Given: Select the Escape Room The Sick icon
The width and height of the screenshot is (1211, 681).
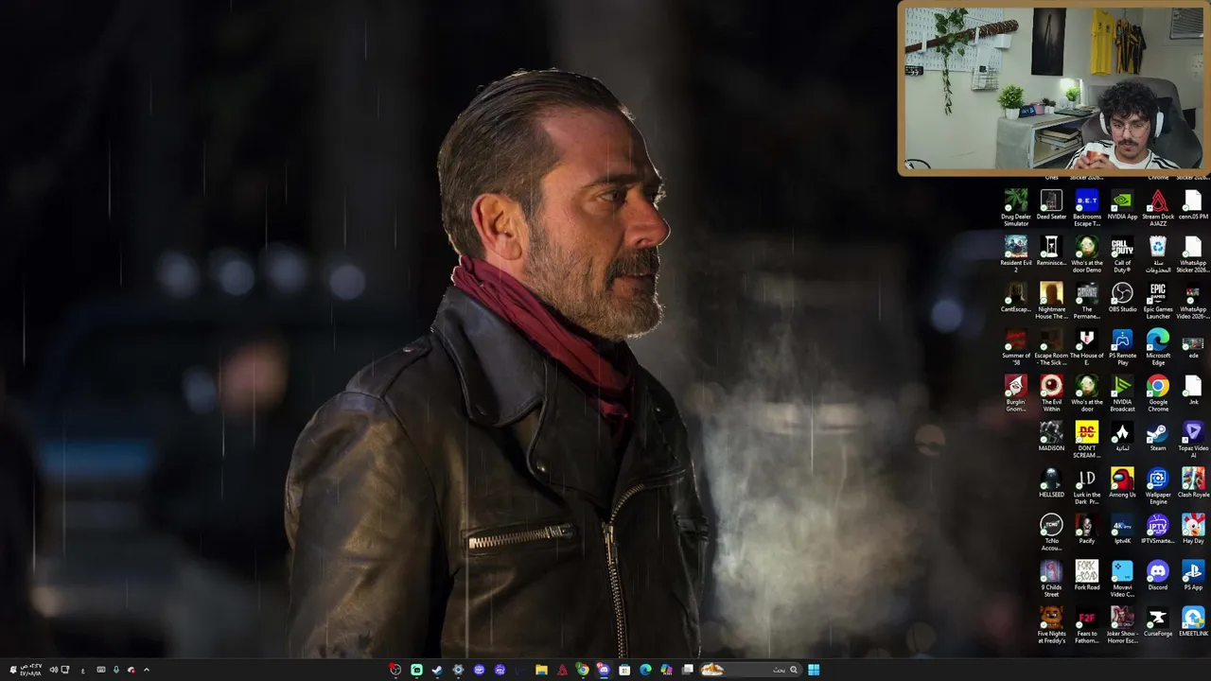Looking at the screenshot, I should pyautogui.click(x=1051, y=346).
